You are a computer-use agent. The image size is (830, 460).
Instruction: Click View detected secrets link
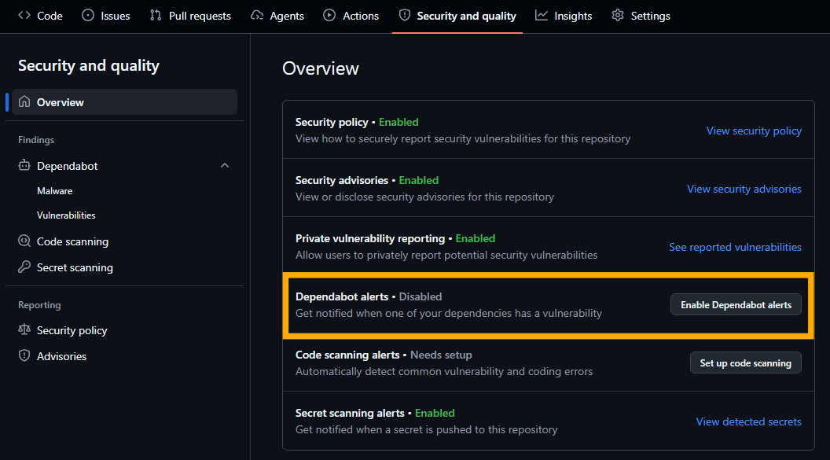click(748, 422)
